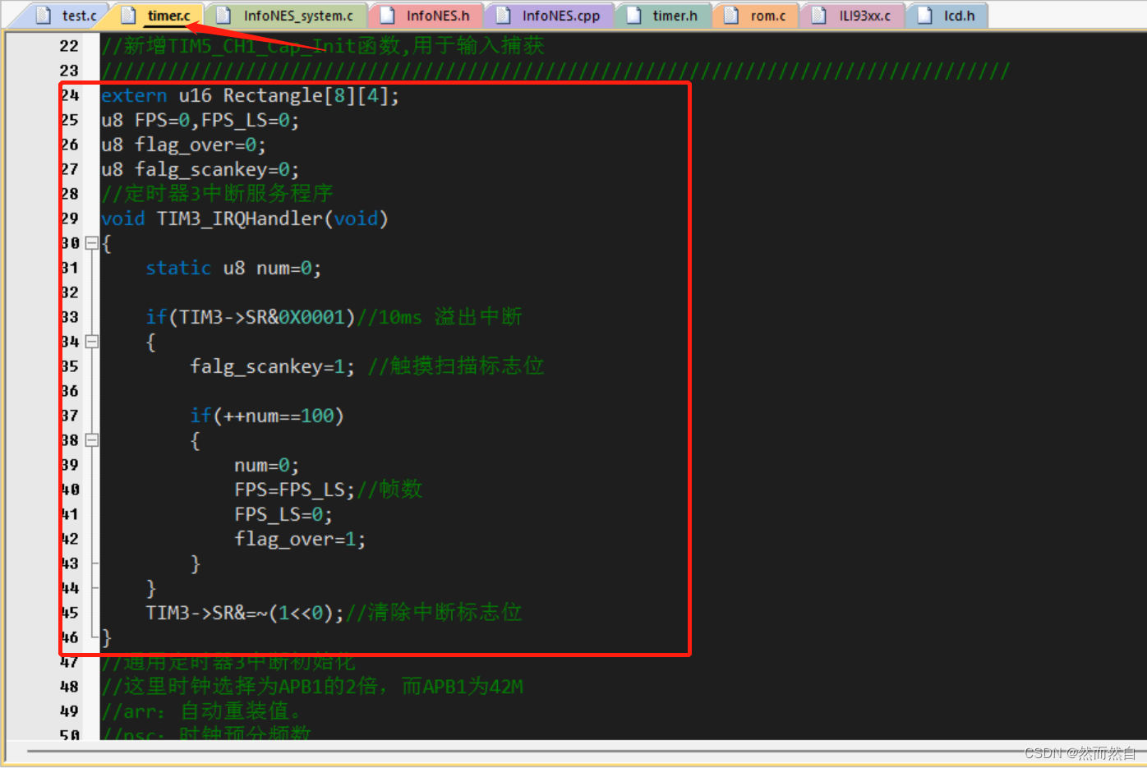This screenshot has height=768, width=1147.
Task: Click the file icon on timer.h tab
Action: click(x=633, y=16)
